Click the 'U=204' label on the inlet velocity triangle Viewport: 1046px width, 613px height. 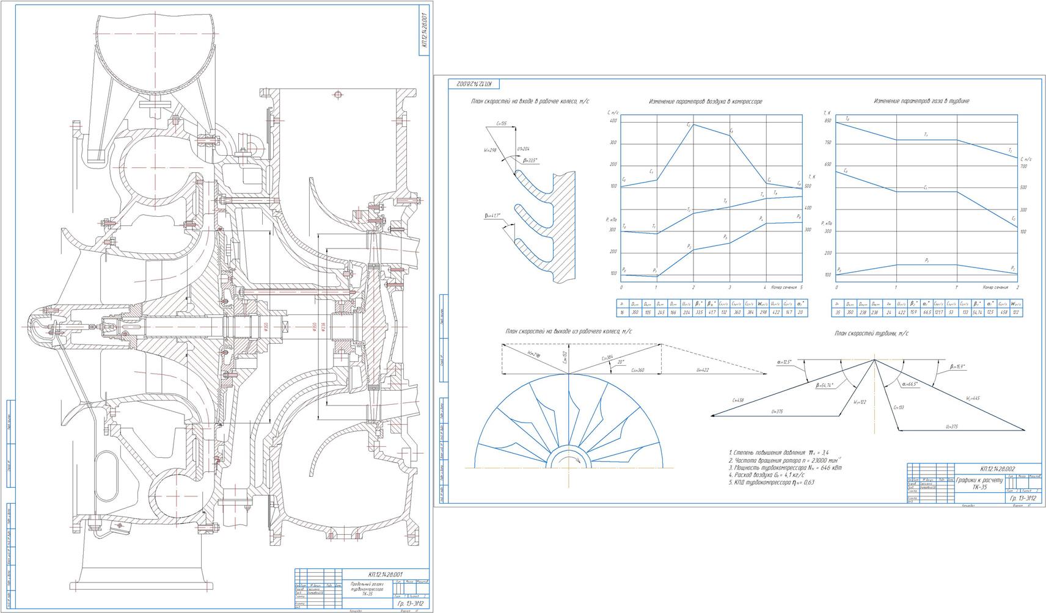click(524, 148)
